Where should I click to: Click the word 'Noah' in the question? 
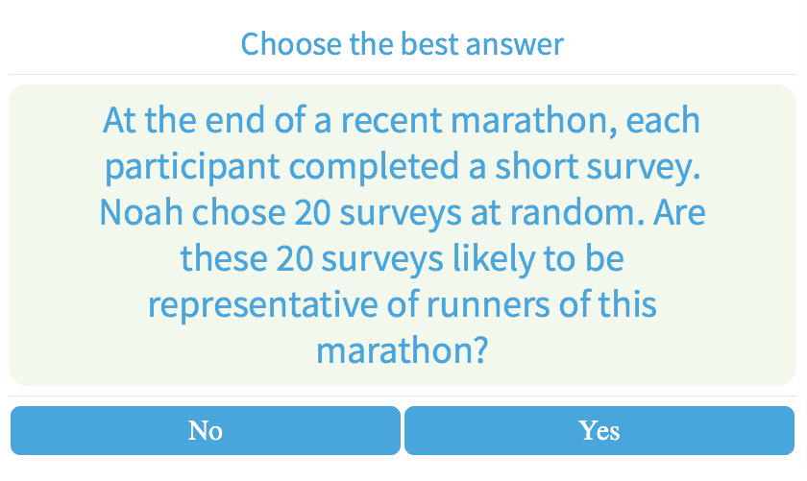pos(141,213)
